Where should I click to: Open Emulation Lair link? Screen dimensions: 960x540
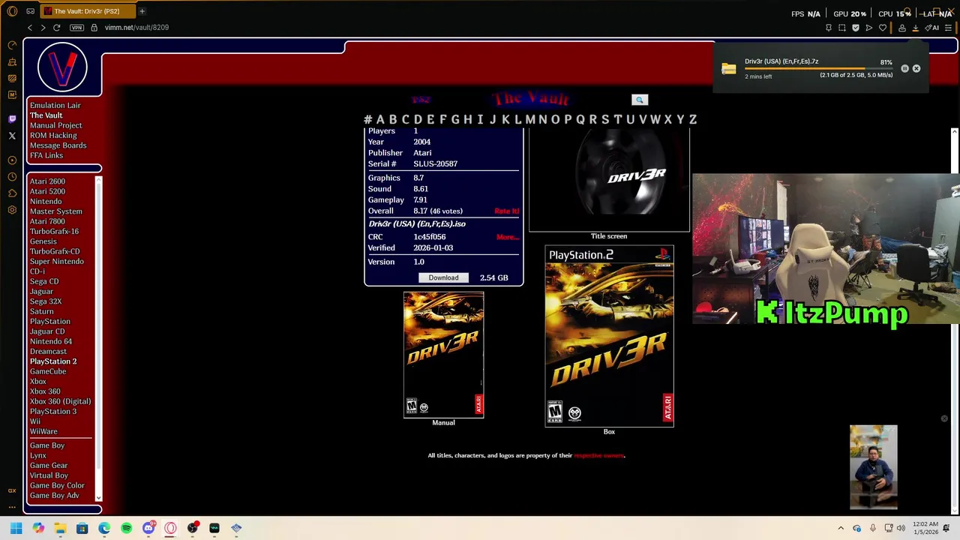coord(55,106)
